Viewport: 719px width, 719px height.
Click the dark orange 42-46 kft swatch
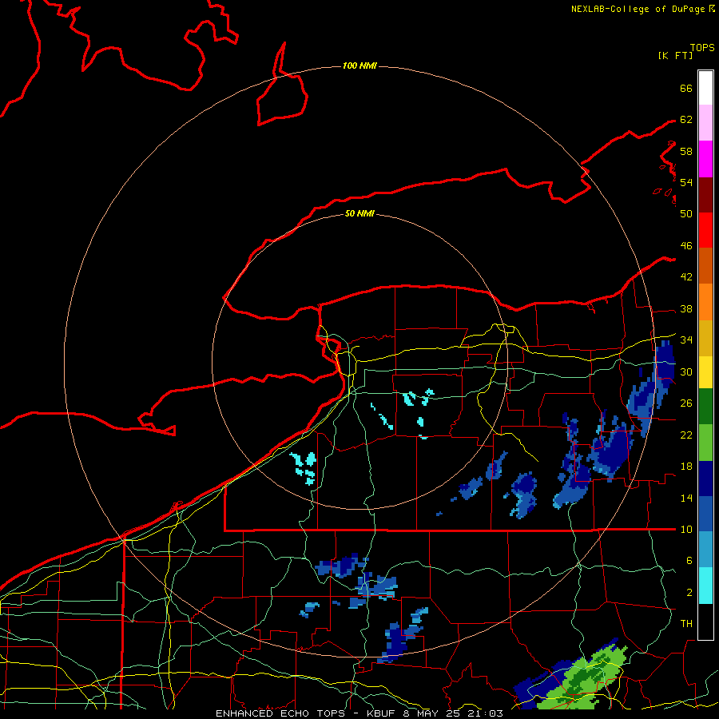pos(705,266)
